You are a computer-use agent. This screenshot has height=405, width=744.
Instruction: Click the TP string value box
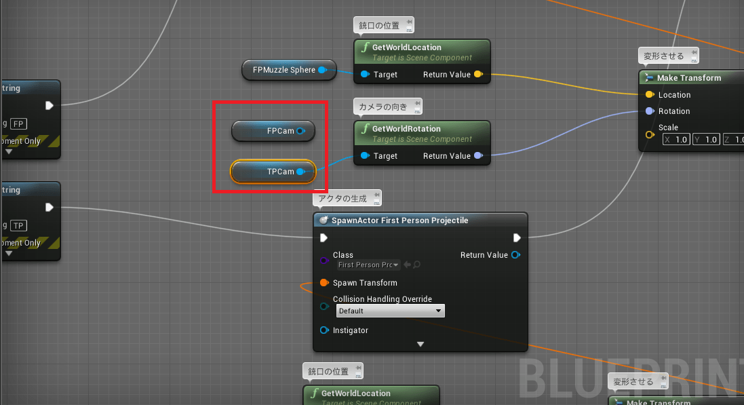coord(18,225)
